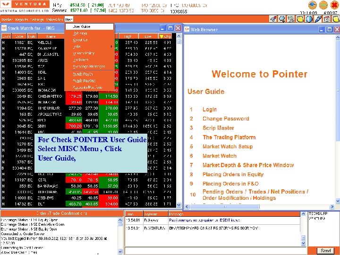The width and height of the screenshot is (340, 255).
Task: Open the Change Password guide link
Action: [226, 119]
